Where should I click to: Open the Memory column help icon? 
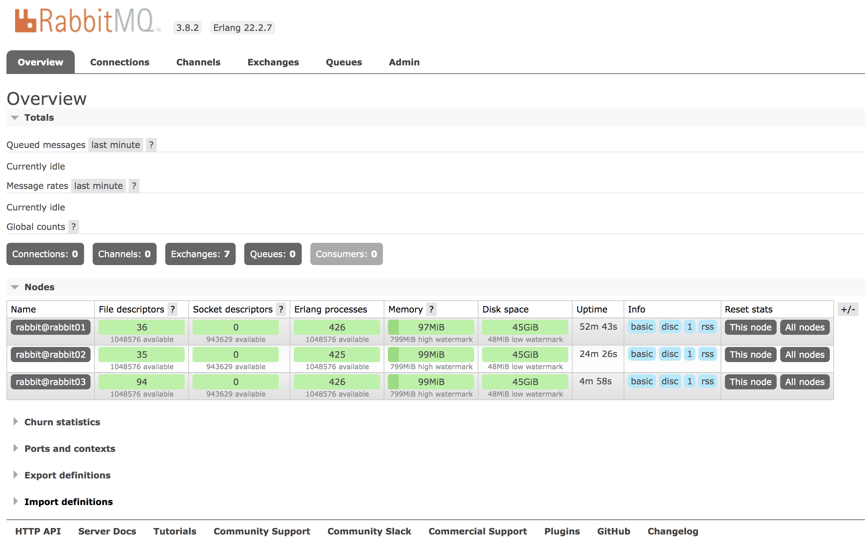click(x=431, y=309)
